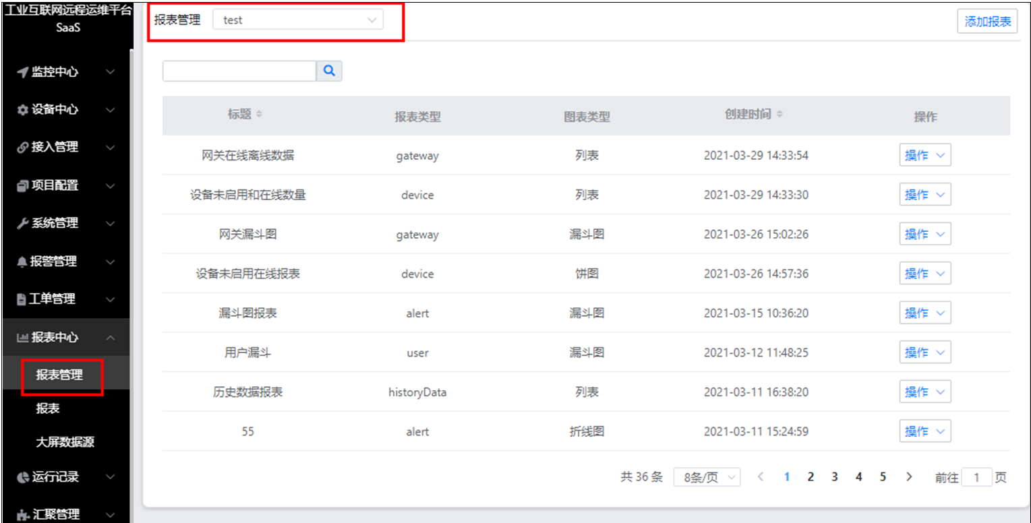Viewport: 1031px width, 523px height.
Task: Click the 监控中心 paper-plane icon
Action: click(x=23, y=72)
